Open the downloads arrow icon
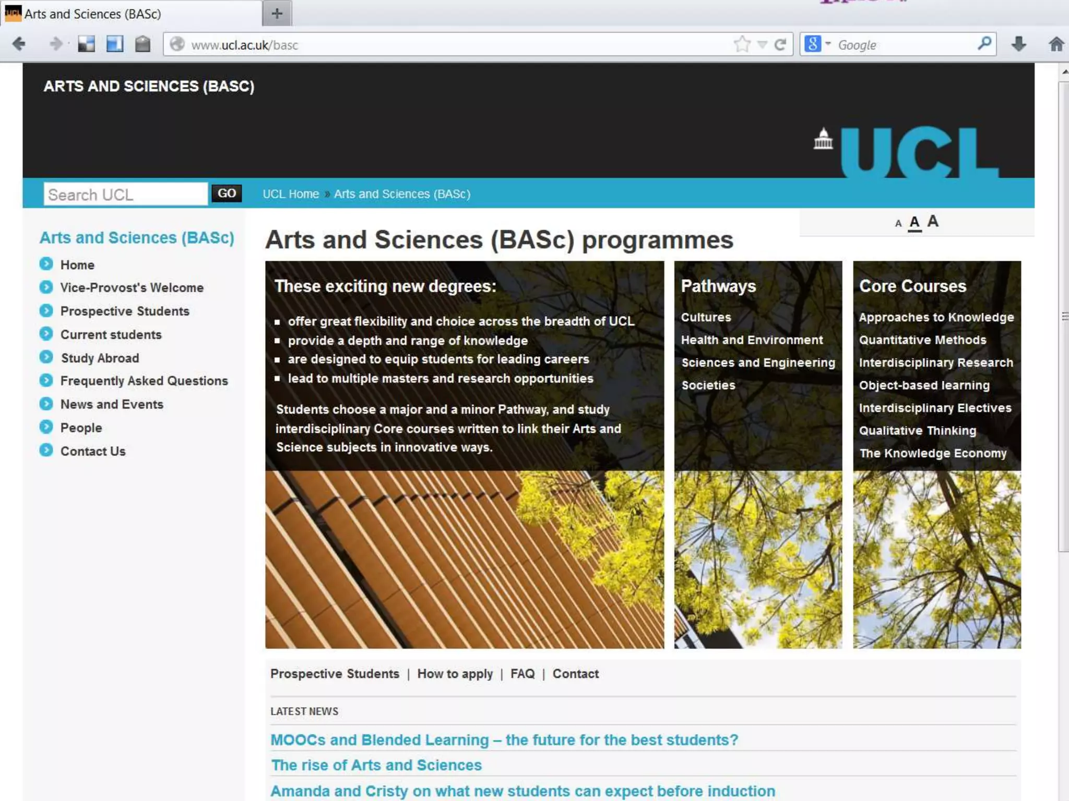1069x801 pixels. point(1018,44)
